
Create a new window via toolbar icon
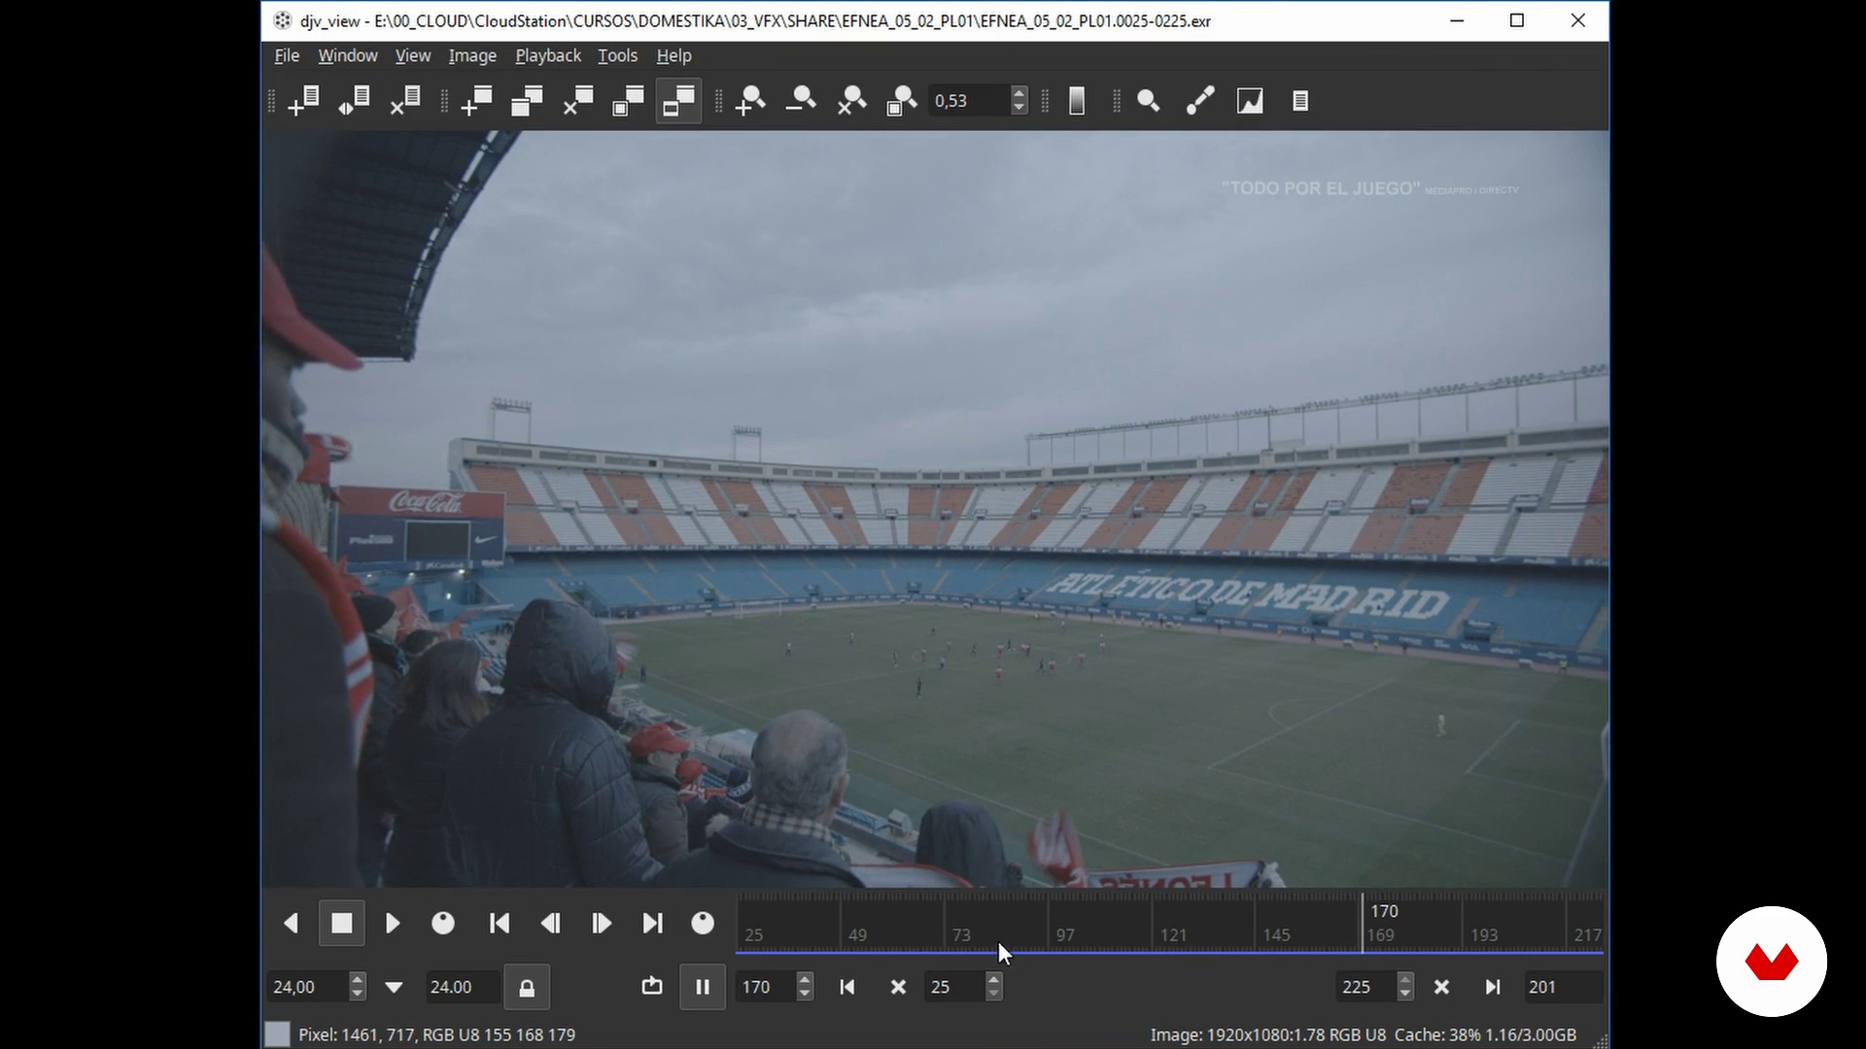click(477, 101)
